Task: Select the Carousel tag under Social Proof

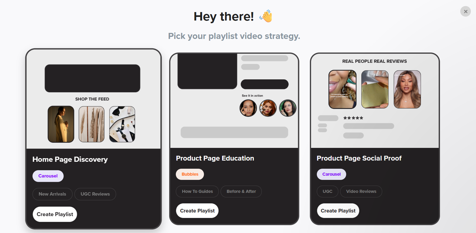Action: (x=331, y=174)
